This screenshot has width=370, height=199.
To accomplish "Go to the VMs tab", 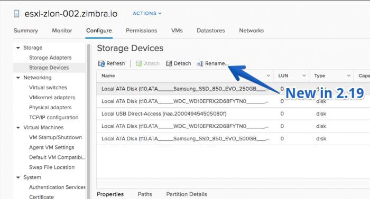I will 177,31.
